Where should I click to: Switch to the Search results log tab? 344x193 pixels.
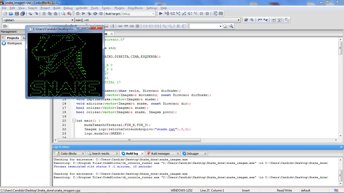coord(100,154)
